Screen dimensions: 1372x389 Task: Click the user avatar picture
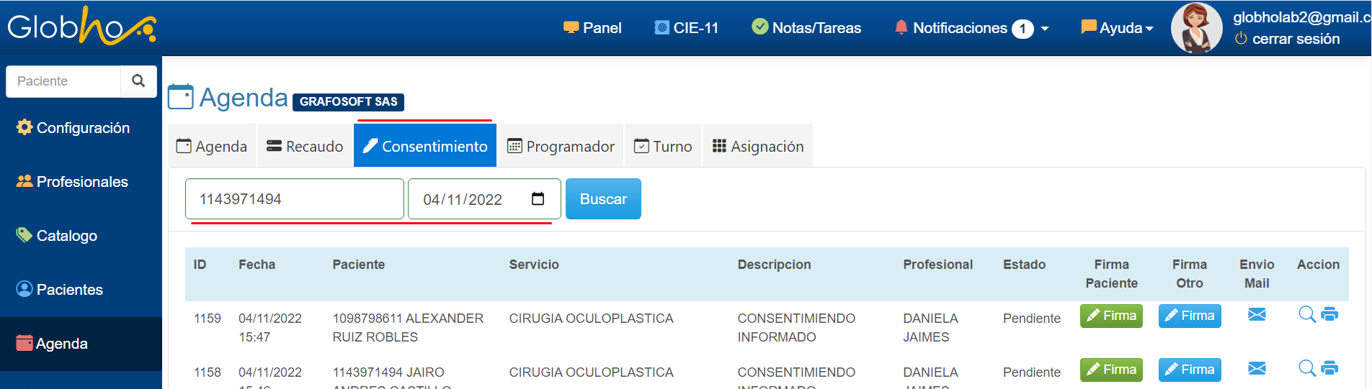pos(1196,29)
